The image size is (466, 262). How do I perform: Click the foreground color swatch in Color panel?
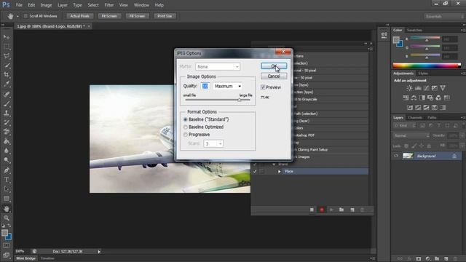(x=396, y=39)
